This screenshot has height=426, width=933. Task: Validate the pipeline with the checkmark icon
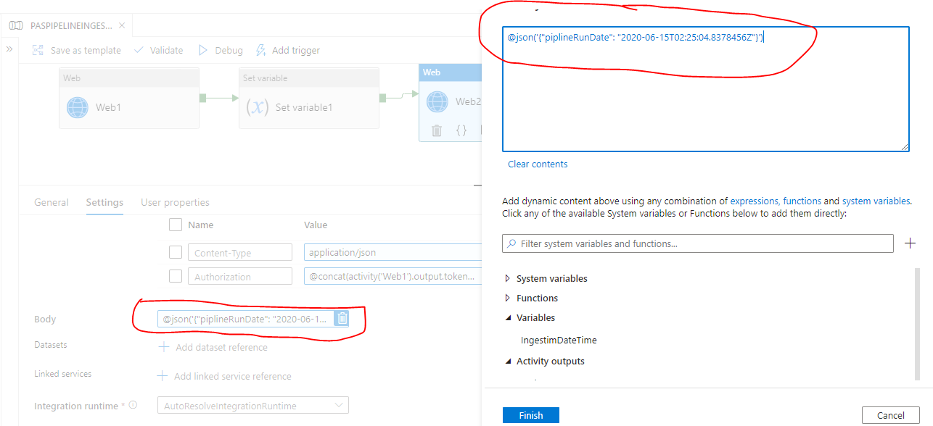coord(140,50)
